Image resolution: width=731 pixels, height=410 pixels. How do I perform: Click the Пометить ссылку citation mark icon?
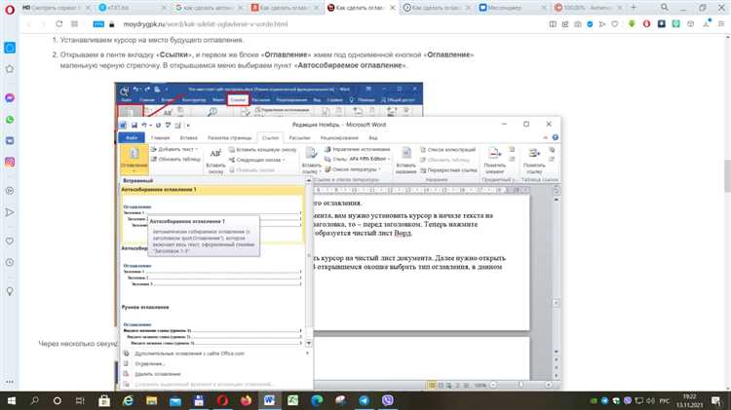(534, 153)
